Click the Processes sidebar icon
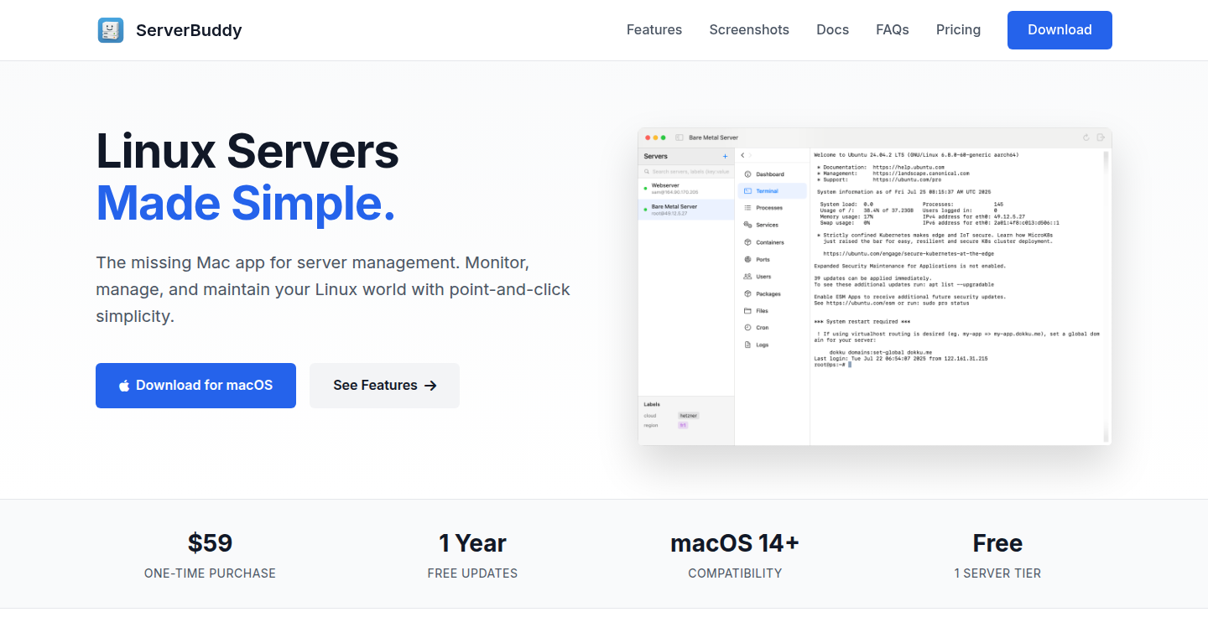The height and width of the screenshot is (638, 1208). coord(747,208)
